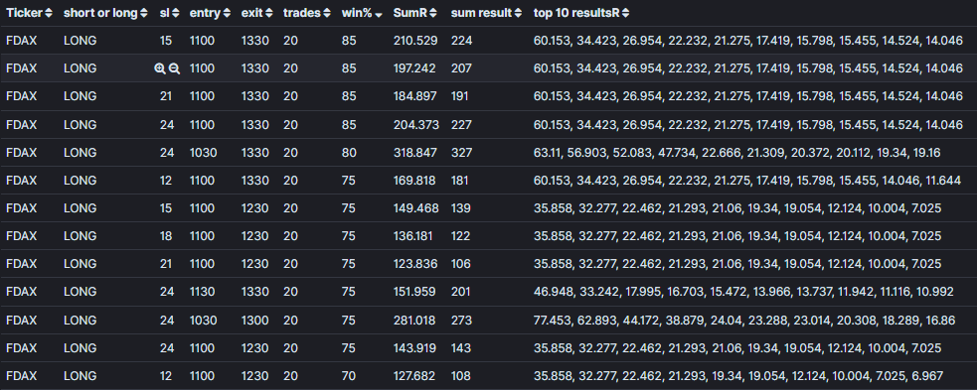Viewport: 977px width, 390px height.
Task: Select SumR value 318.847
Action: point(415,153)
